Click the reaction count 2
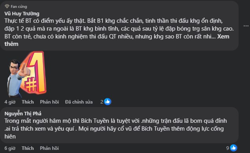Image resolution: width=250 pixels, height=153 pixels. pos(102,102)
